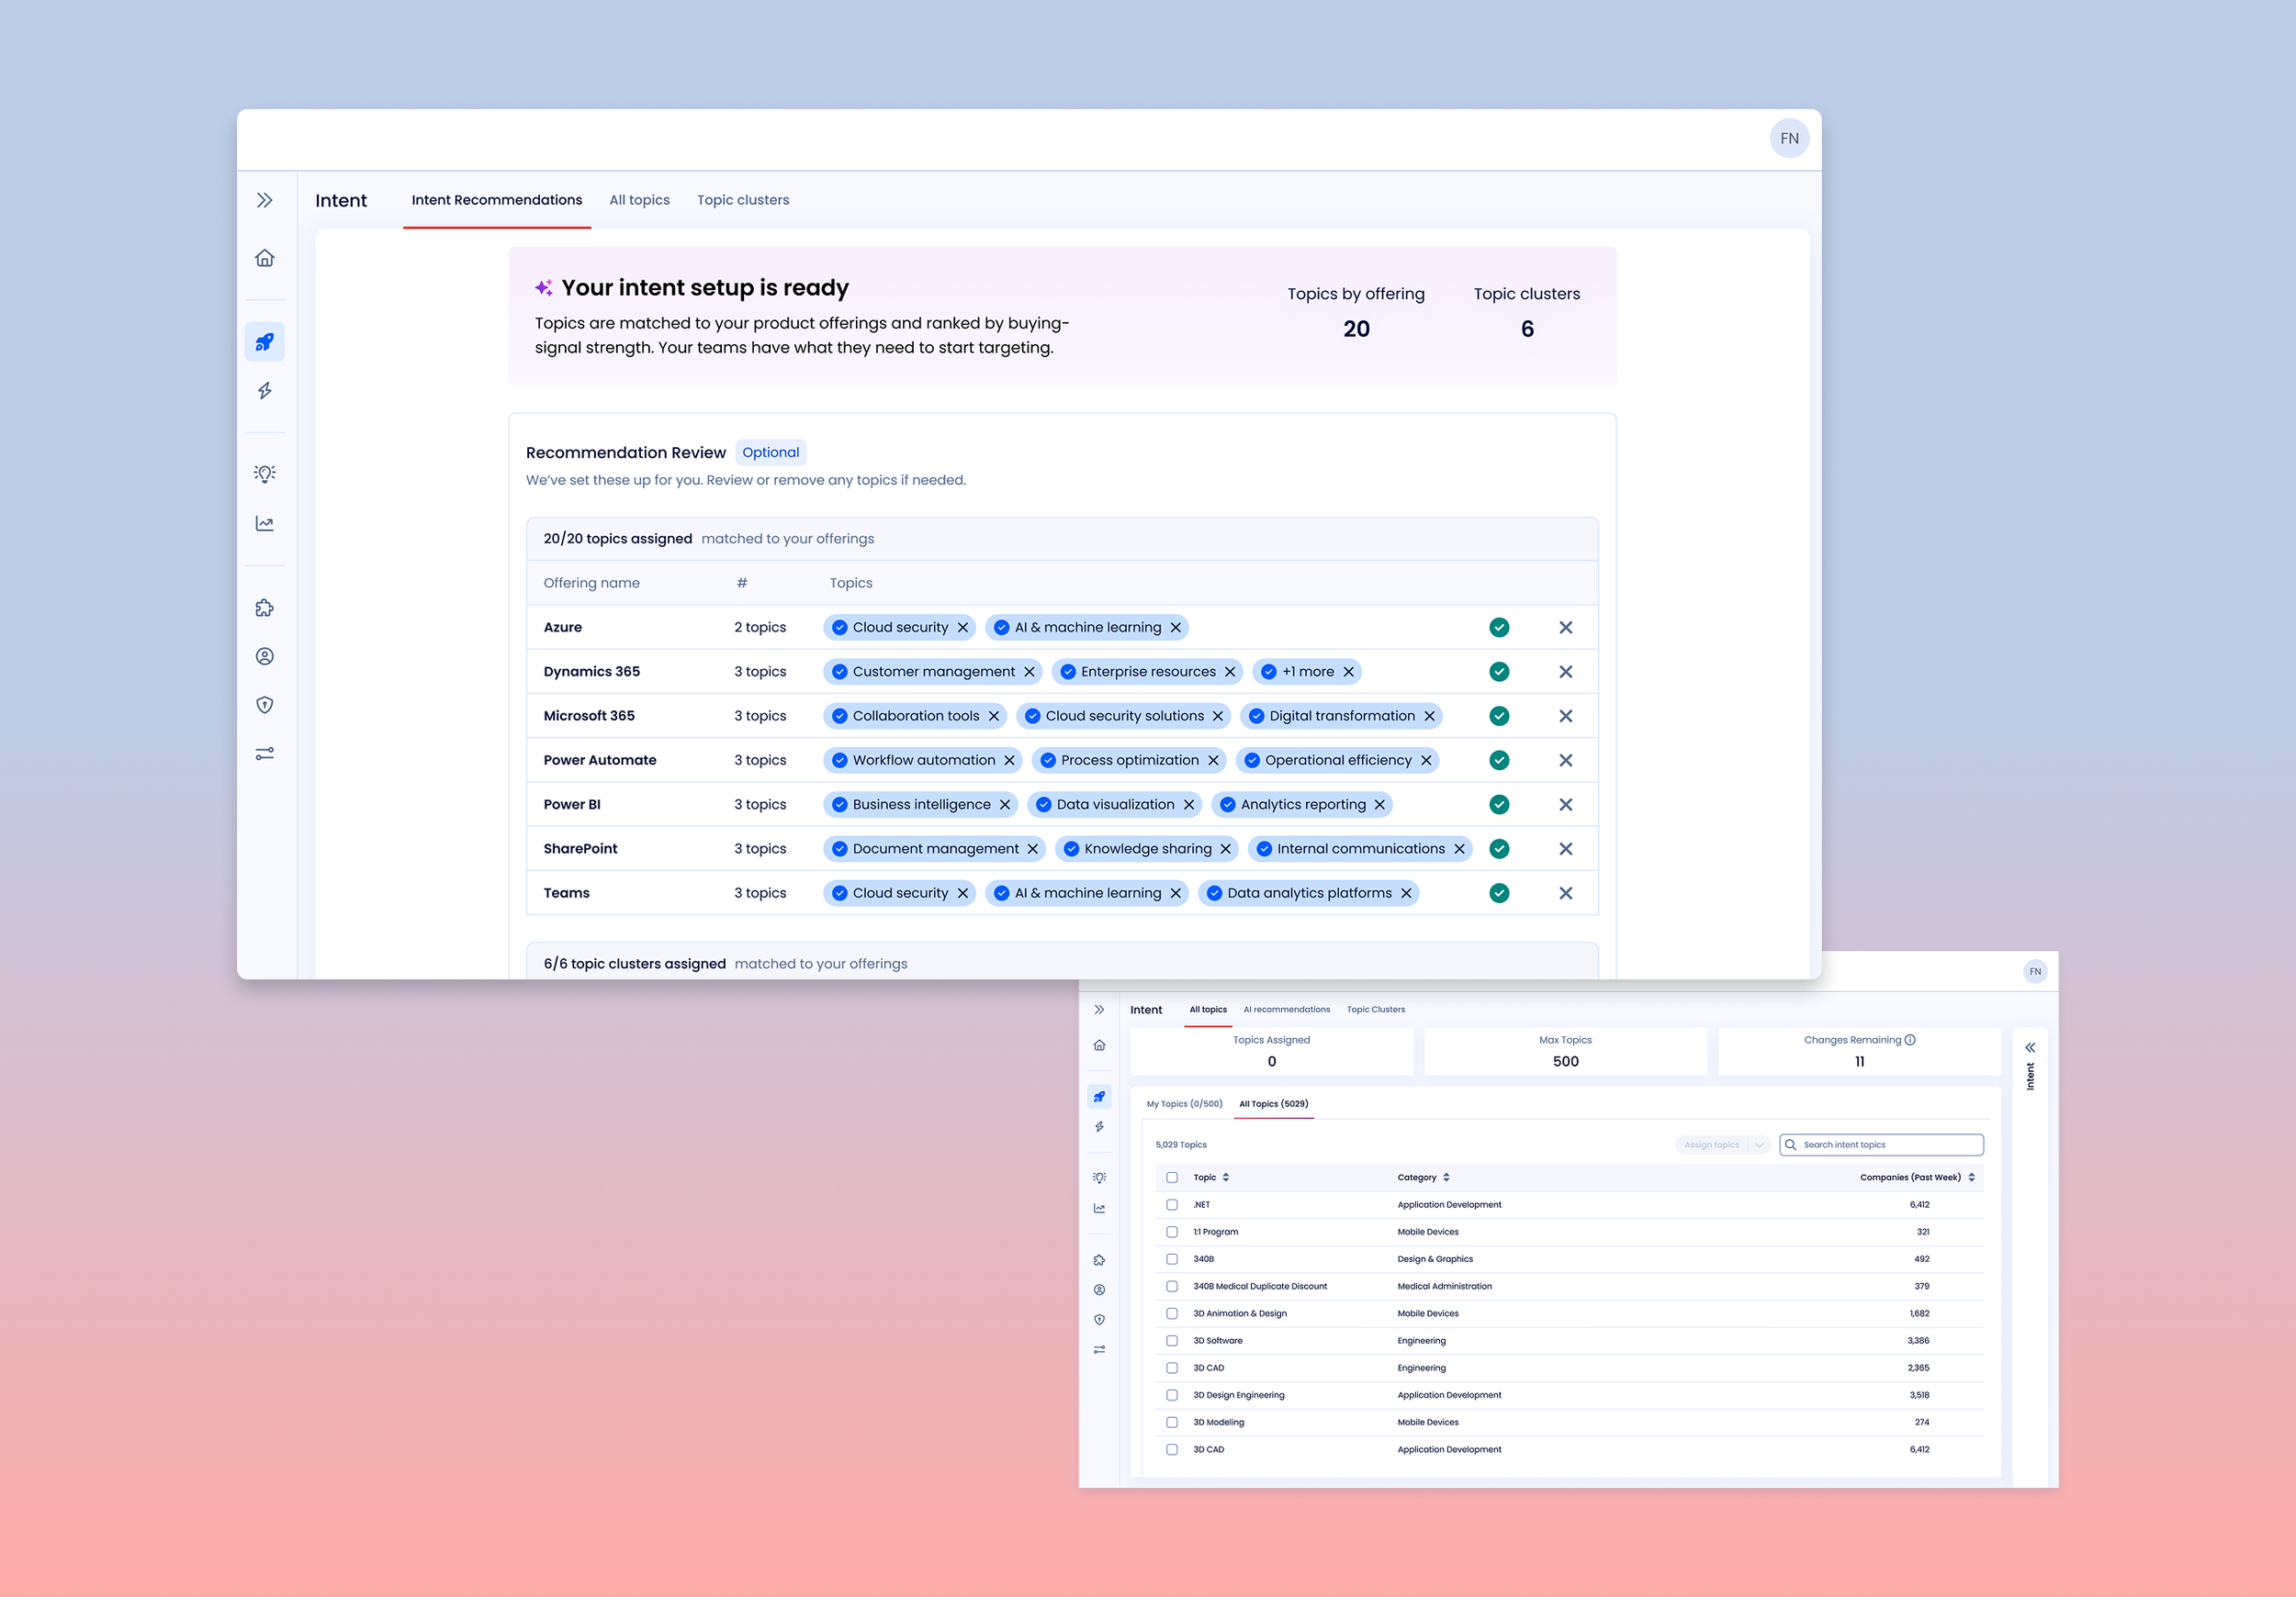This screenshot has height=1597, width=2296.
Task: Click the Assign topics button
Action: tap(1711, 1145)
